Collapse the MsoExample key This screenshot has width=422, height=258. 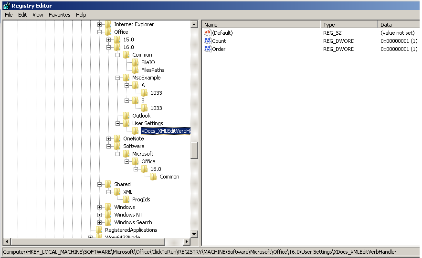click(x=117, y=78)
